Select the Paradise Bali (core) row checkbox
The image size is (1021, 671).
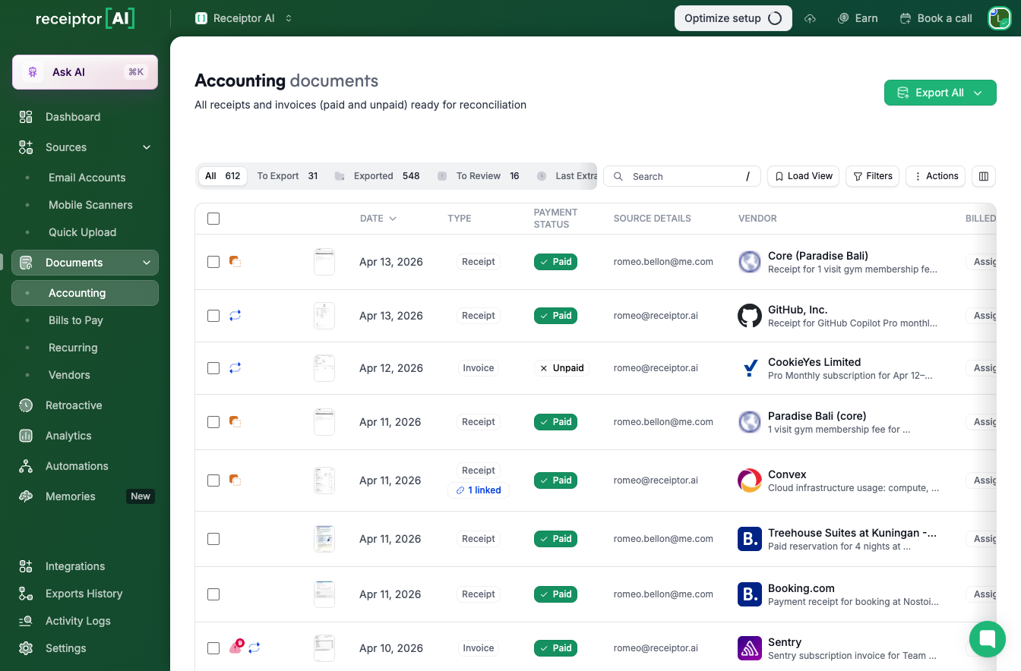[213, 422]
